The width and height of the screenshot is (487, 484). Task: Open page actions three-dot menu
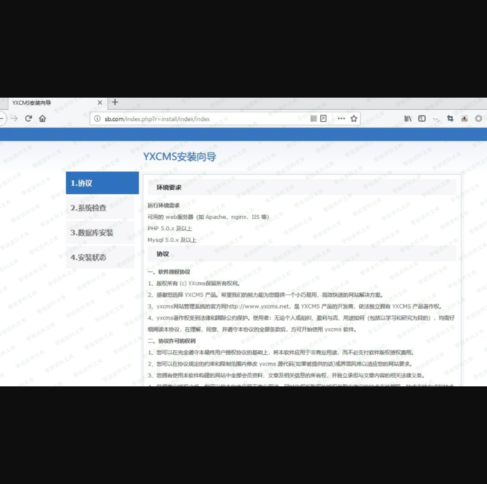click(341, 119)
